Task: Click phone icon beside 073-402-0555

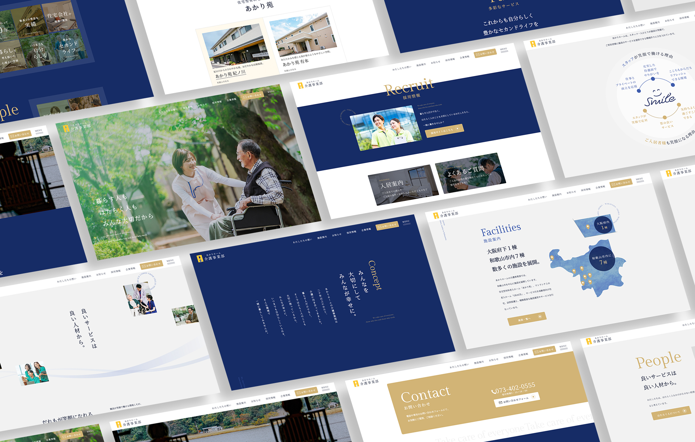Action: [493, 392]
